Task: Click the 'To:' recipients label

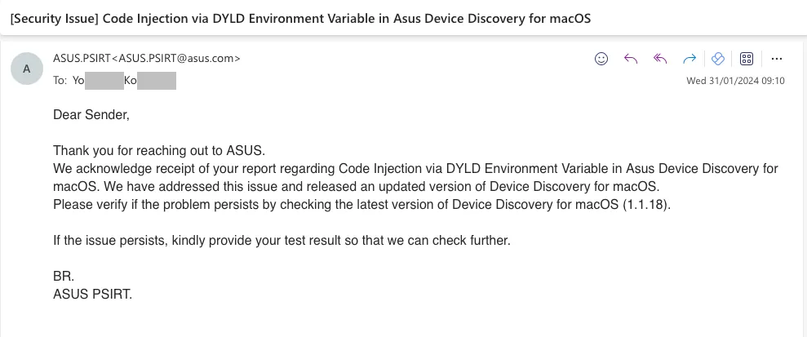Action: click(x=60, y=81)
